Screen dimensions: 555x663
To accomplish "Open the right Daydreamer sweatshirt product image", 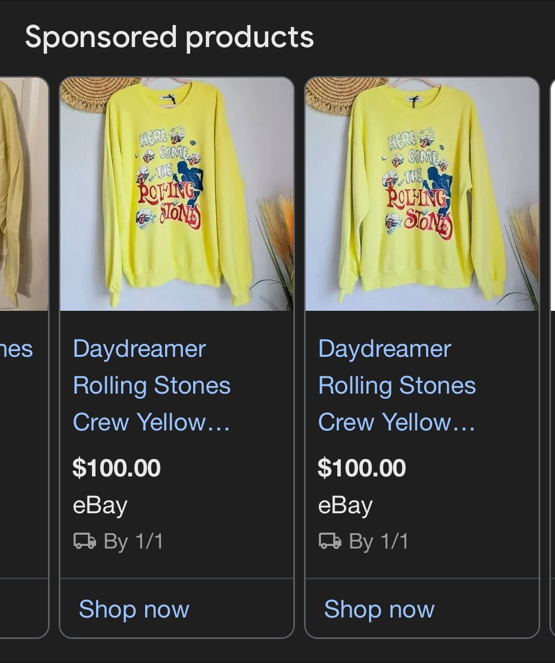I will (422, 194).
